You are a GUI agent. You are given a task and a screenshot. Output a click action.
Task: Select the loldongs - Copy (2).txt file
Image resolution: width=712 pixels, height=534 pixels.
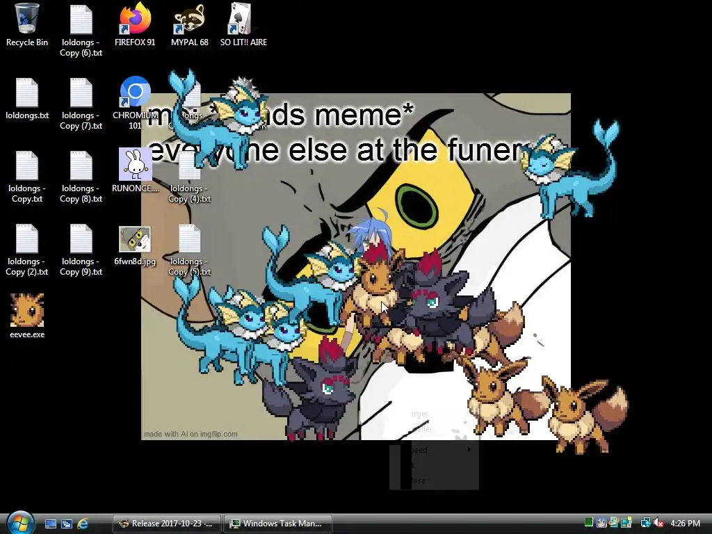pos(27,250)
